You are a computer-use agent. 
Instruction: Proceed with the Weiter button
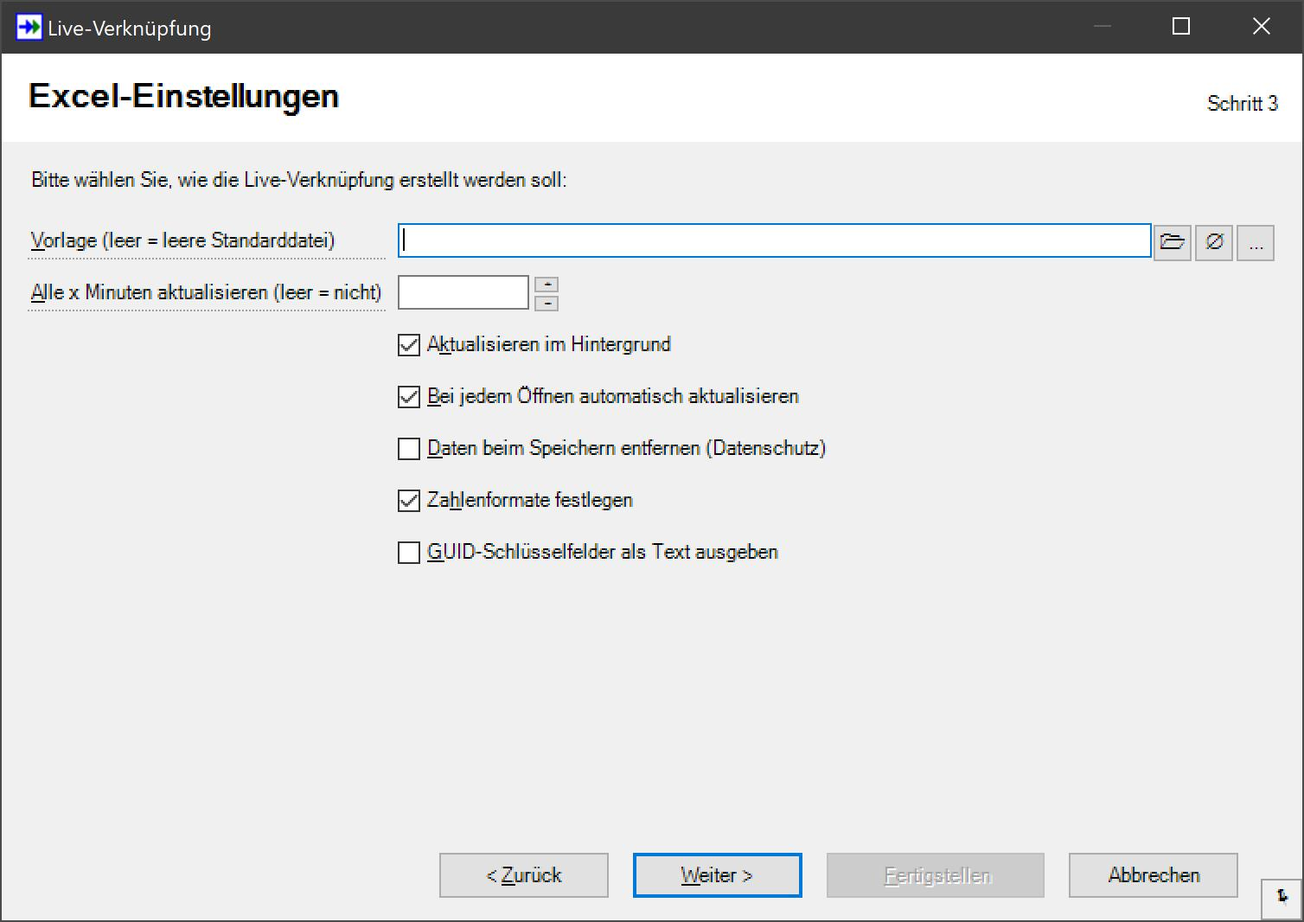[718, 875]
